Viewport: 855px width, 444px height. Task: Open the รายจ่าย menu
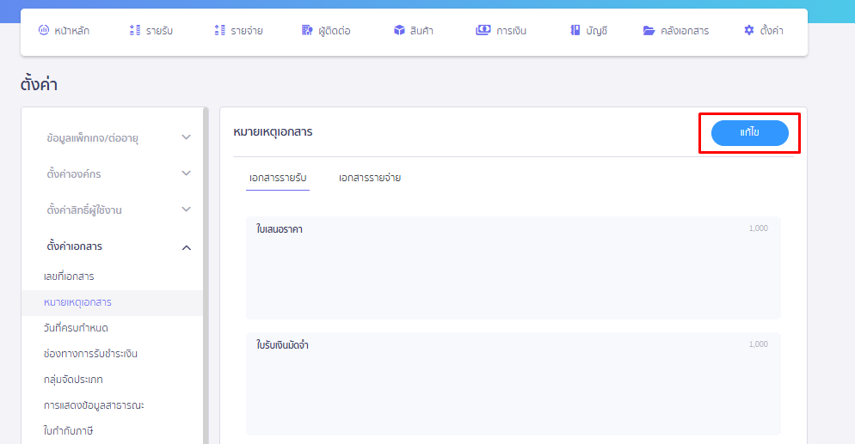[247, 31]
